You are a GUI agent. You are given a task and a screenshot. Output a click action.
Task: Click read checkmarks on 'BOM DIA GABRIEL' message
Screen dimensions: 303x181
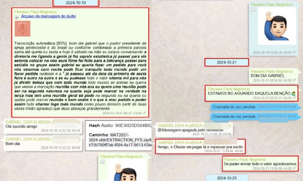294,80
